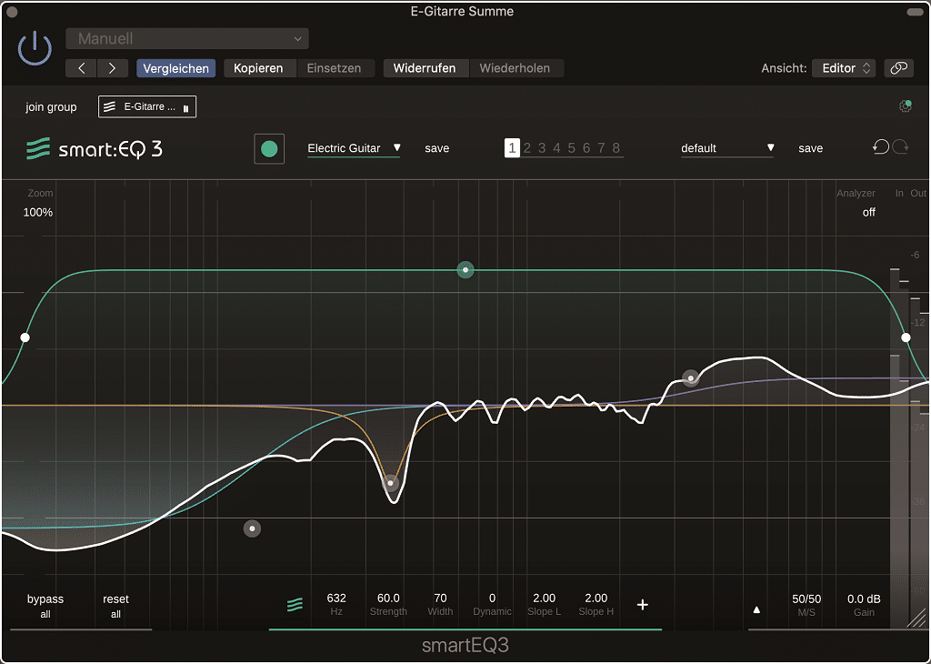Select the green smart filter node
The height and width of the screenshot is (664, 931).
click(x=465, y=270)
